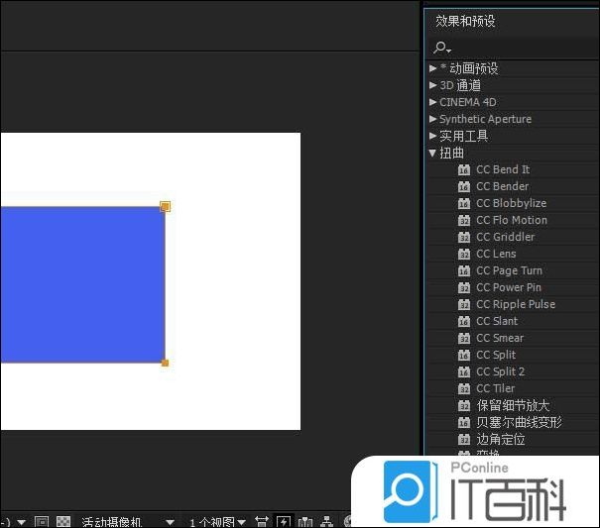The width and height of the screenshot is (600, 528).
Task: Click the icon beside CC Lens
Action: click(463, 254)
